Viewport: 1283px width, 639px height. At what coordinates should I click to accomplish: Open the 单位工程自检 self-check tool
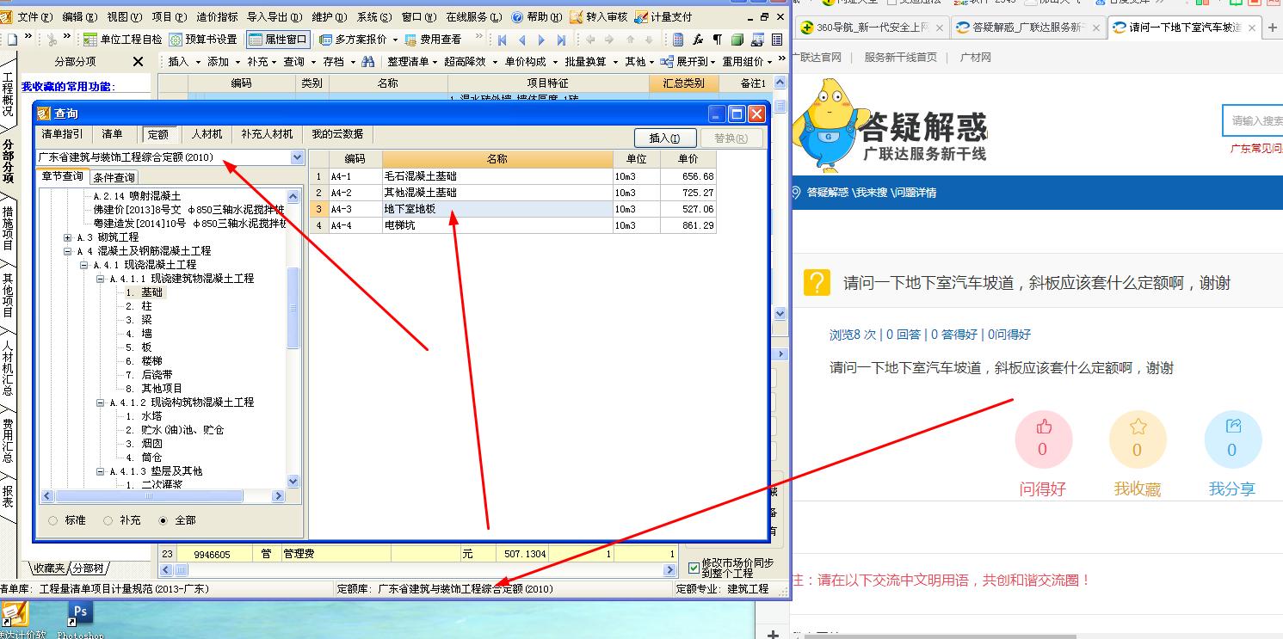(x=122, y=40)
